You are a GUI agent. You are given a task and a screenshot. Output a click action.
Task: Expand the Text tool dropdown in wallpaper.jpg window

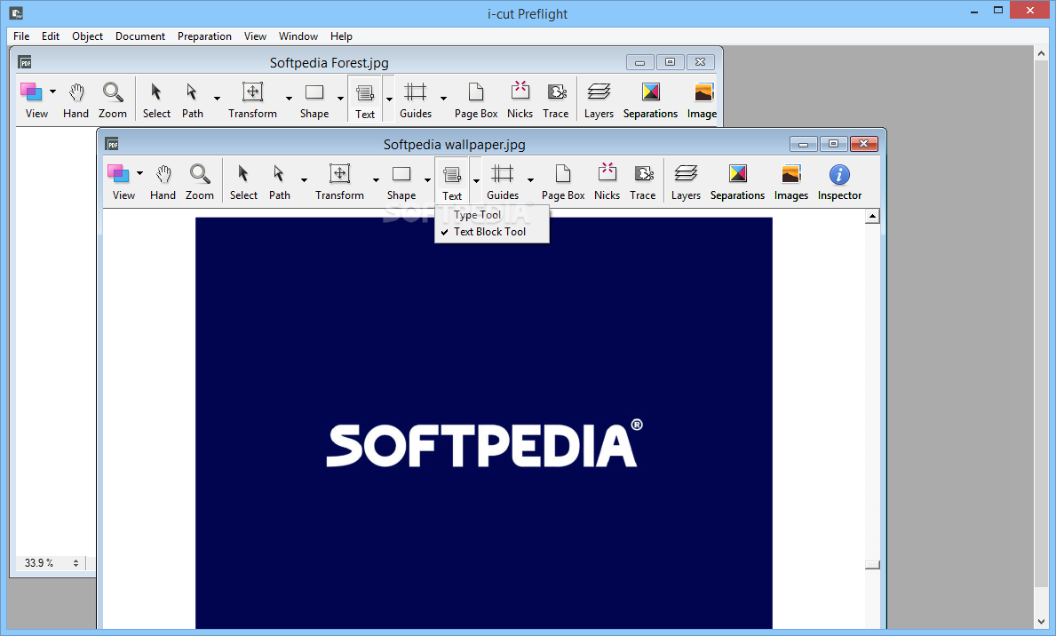click(x=476, y=180)
